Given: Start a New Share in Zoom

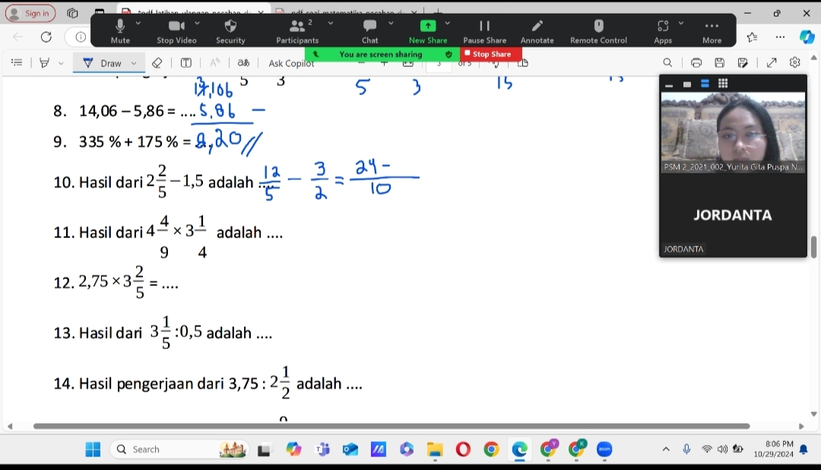Looking at the screenshot, I should pos(428,31).
